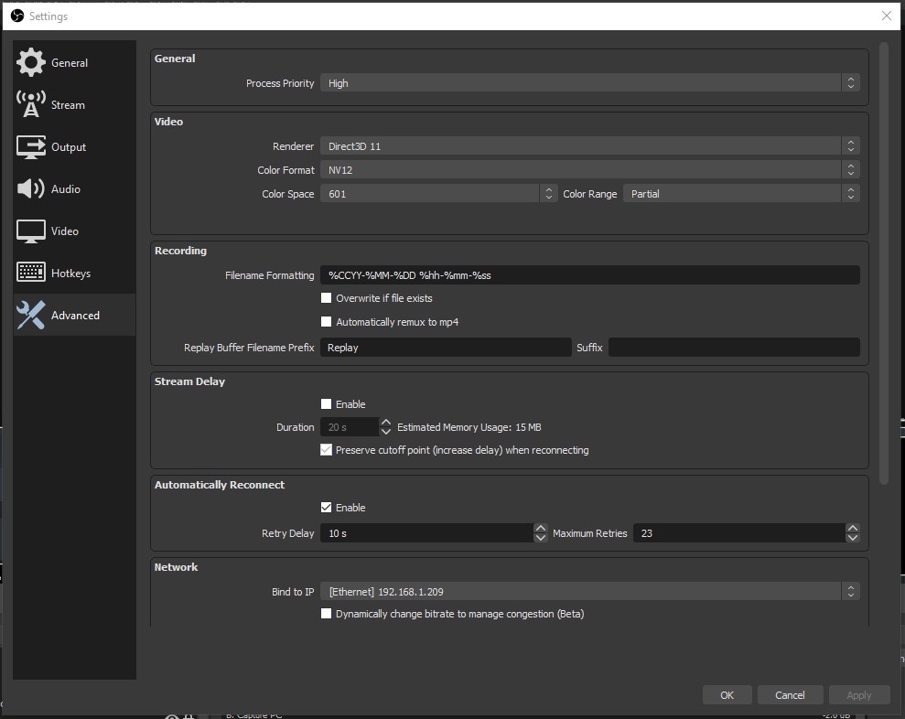
Task: Enable Stream Delay checkbox
Action: pyautogui.click(x=326, y=404)
